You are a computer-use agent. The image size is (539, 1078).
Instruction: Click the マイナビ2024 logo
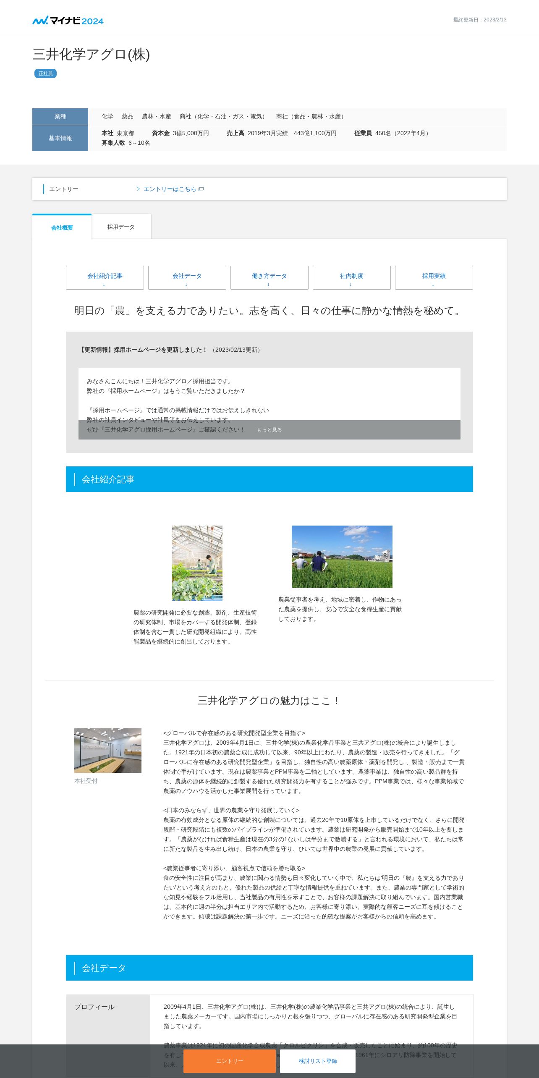68,20
